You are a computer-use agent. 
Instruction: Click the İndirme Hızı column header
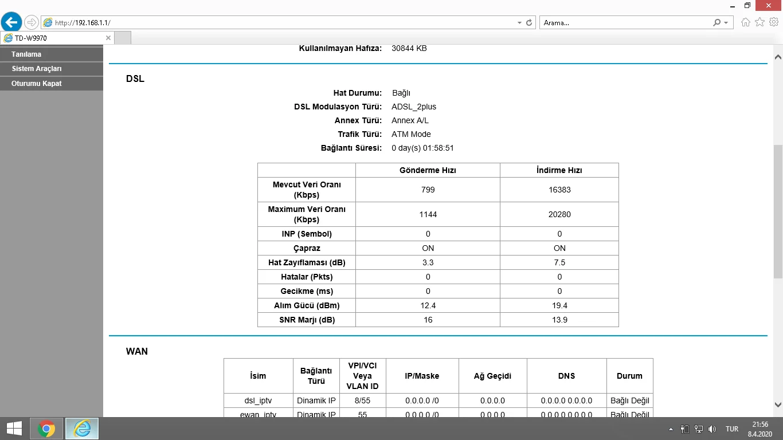559,170
